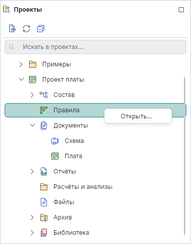The height and width of the screenshot is (244, 191).
Task: Click the tree vertical scrollbar
Action: 185,156
